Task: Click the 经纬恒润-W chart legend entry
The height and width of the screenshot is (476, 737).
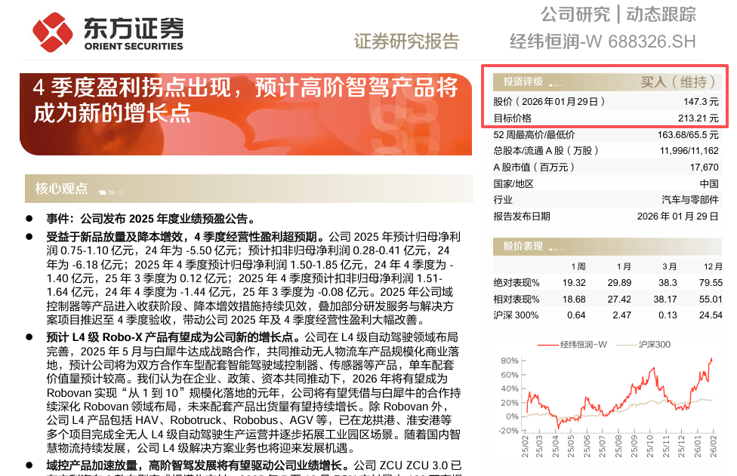Action: 572,345
